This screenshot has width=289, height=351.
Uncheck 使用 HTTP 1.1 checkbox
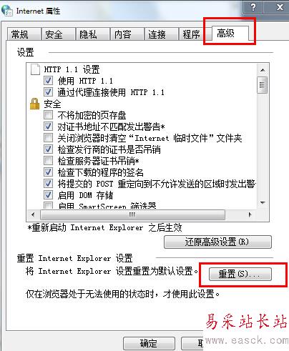[x=48, y=81]
